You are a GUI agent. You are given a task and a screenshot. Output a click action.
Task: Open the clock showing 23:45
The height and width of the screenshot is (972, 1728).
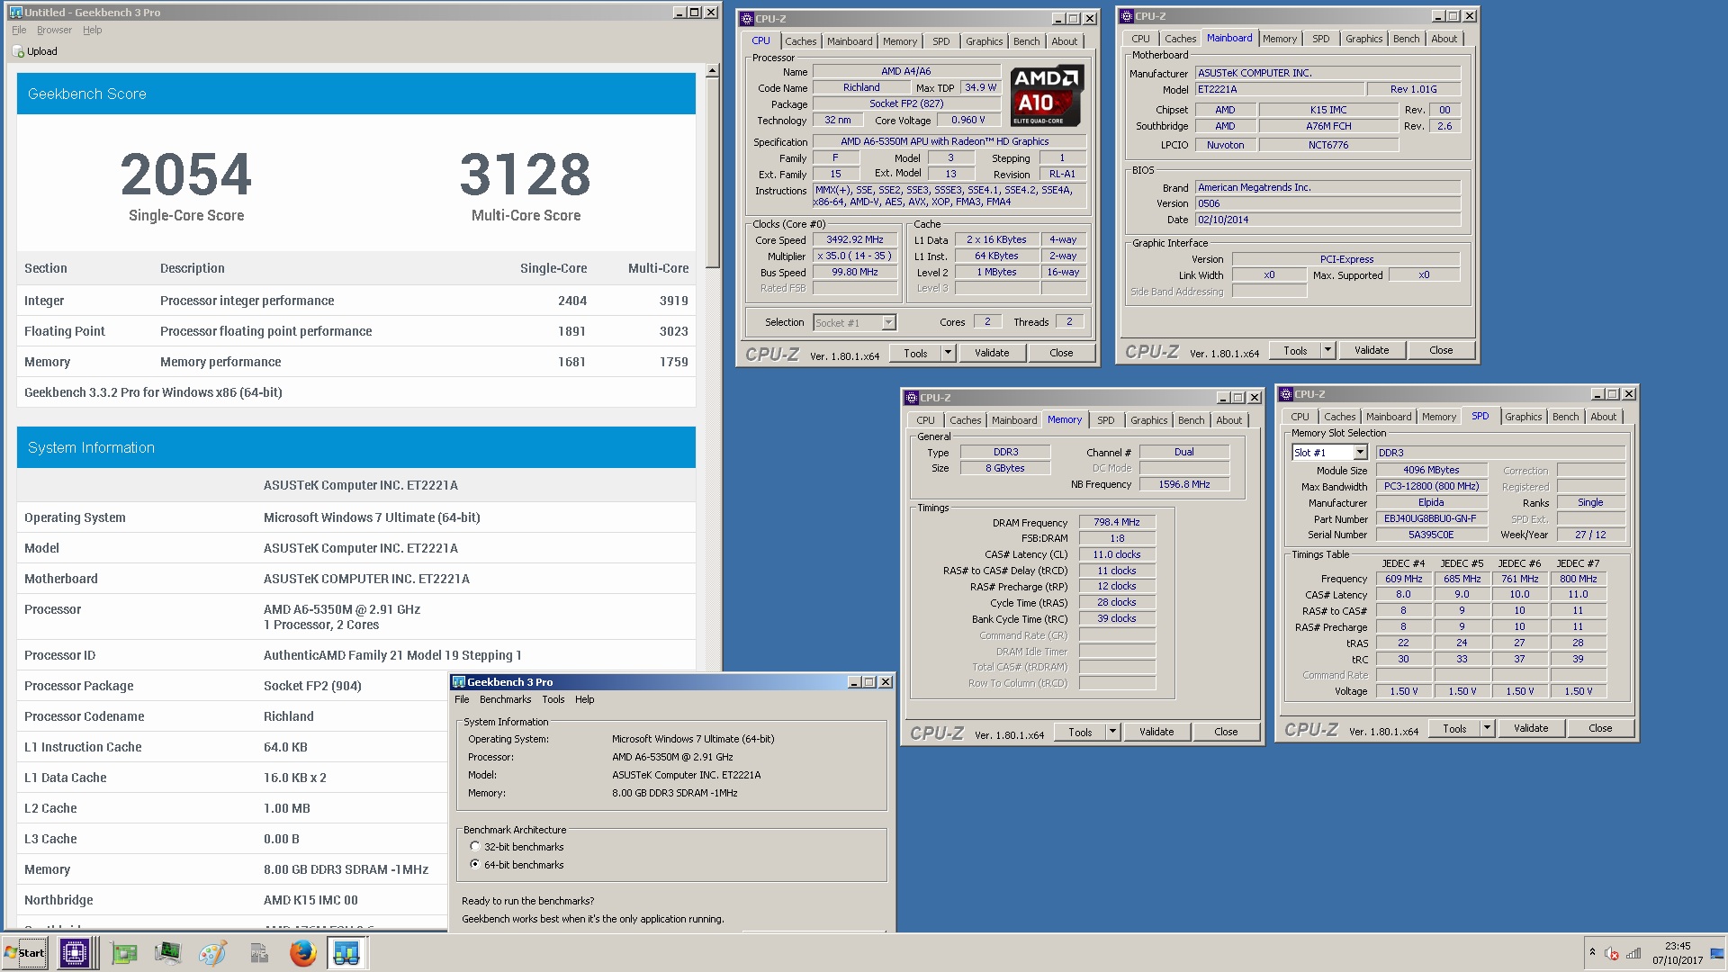click(x=1678, y=953)
